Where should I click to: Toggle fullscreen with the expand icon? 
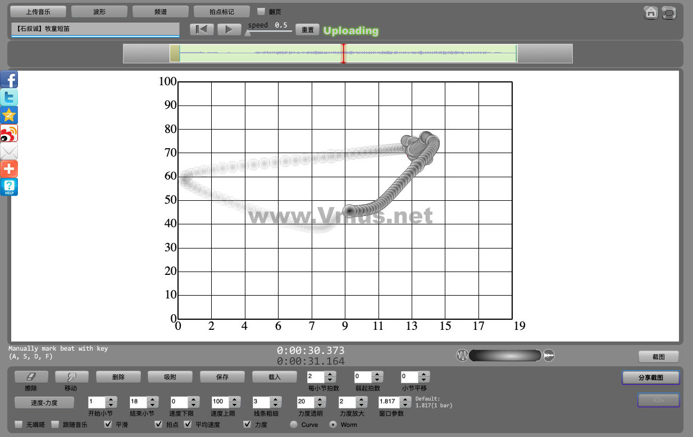click(669, 12)
